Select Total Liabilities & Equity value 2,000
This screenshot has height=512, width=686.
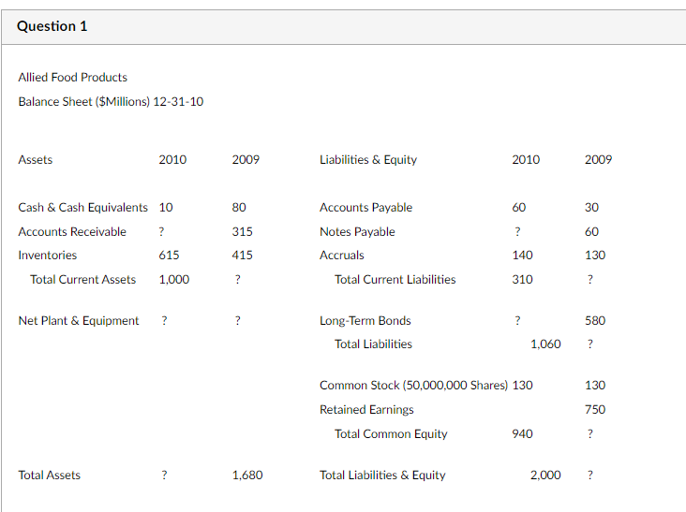pos(545,475)
